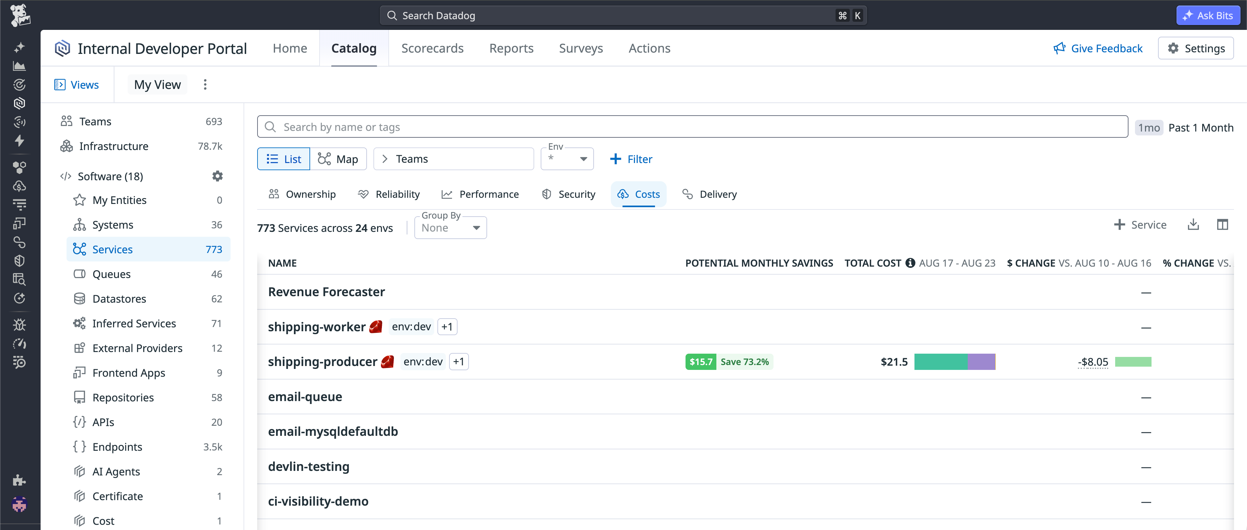1247x530 pixels.
Task: Download the services list
Action: pyautogui.click(x=1193, y=225)
